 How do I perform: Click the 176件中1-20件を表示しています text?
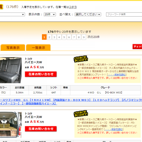point(70,32)
